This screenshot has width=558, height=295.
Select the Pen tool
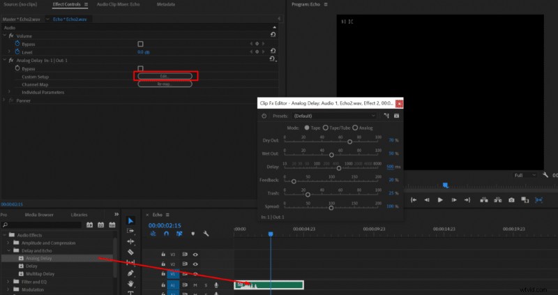coord(130,273)
